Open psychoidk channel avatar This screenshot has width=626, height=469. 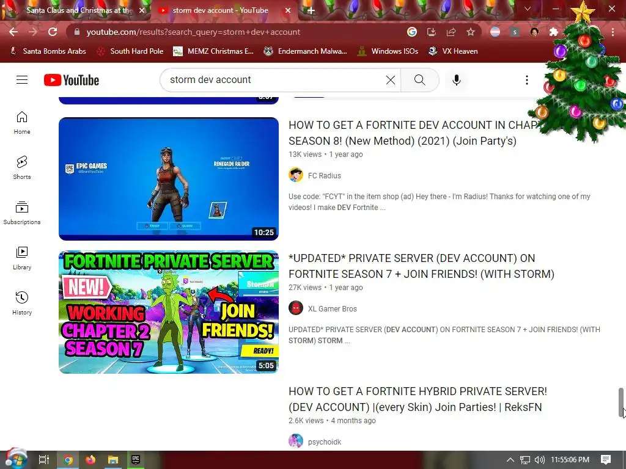coord(296,441)
